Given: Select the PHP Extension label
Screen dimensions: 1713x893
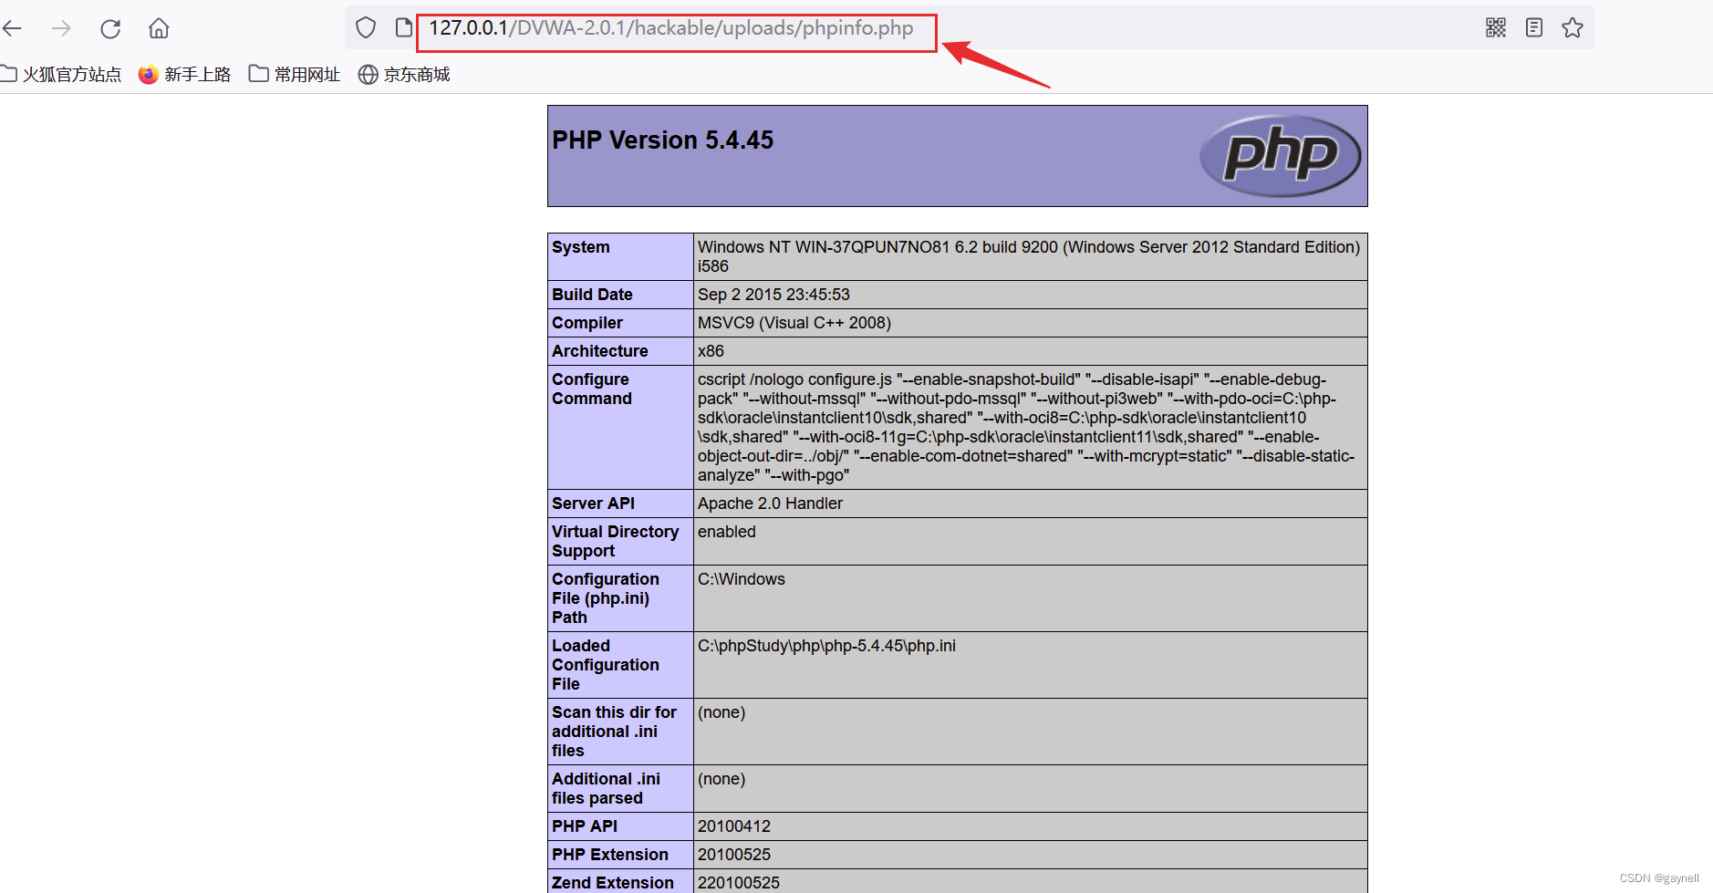Looking at the screenshot, I should 610,855.
